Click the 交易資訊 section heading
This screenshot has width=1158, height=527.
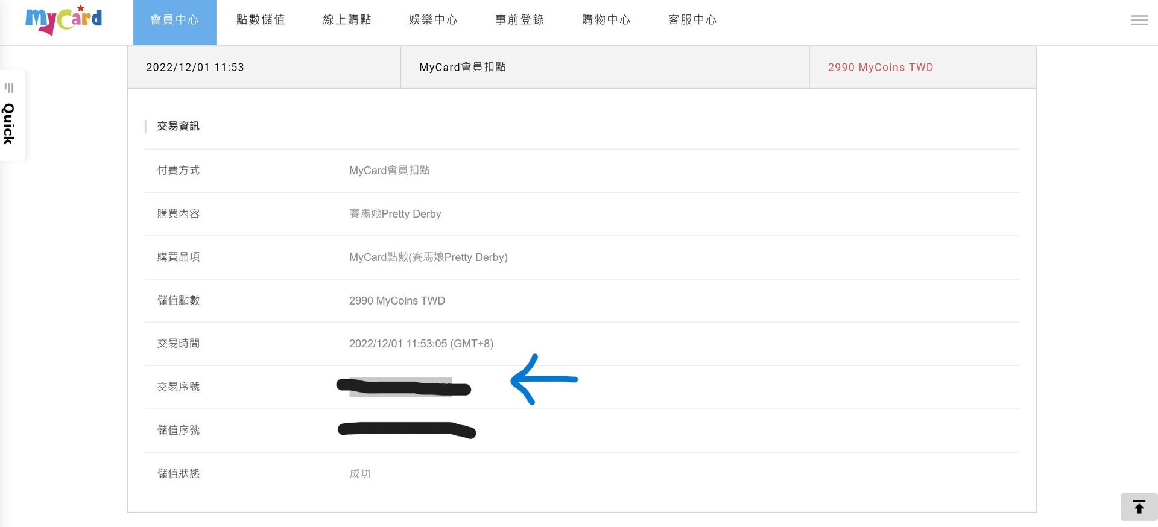pyautogui.click(x=178, y=126)
